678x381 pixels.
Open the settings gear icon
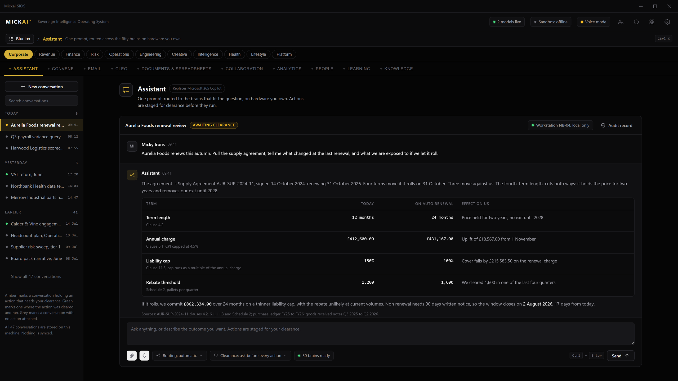667,22
